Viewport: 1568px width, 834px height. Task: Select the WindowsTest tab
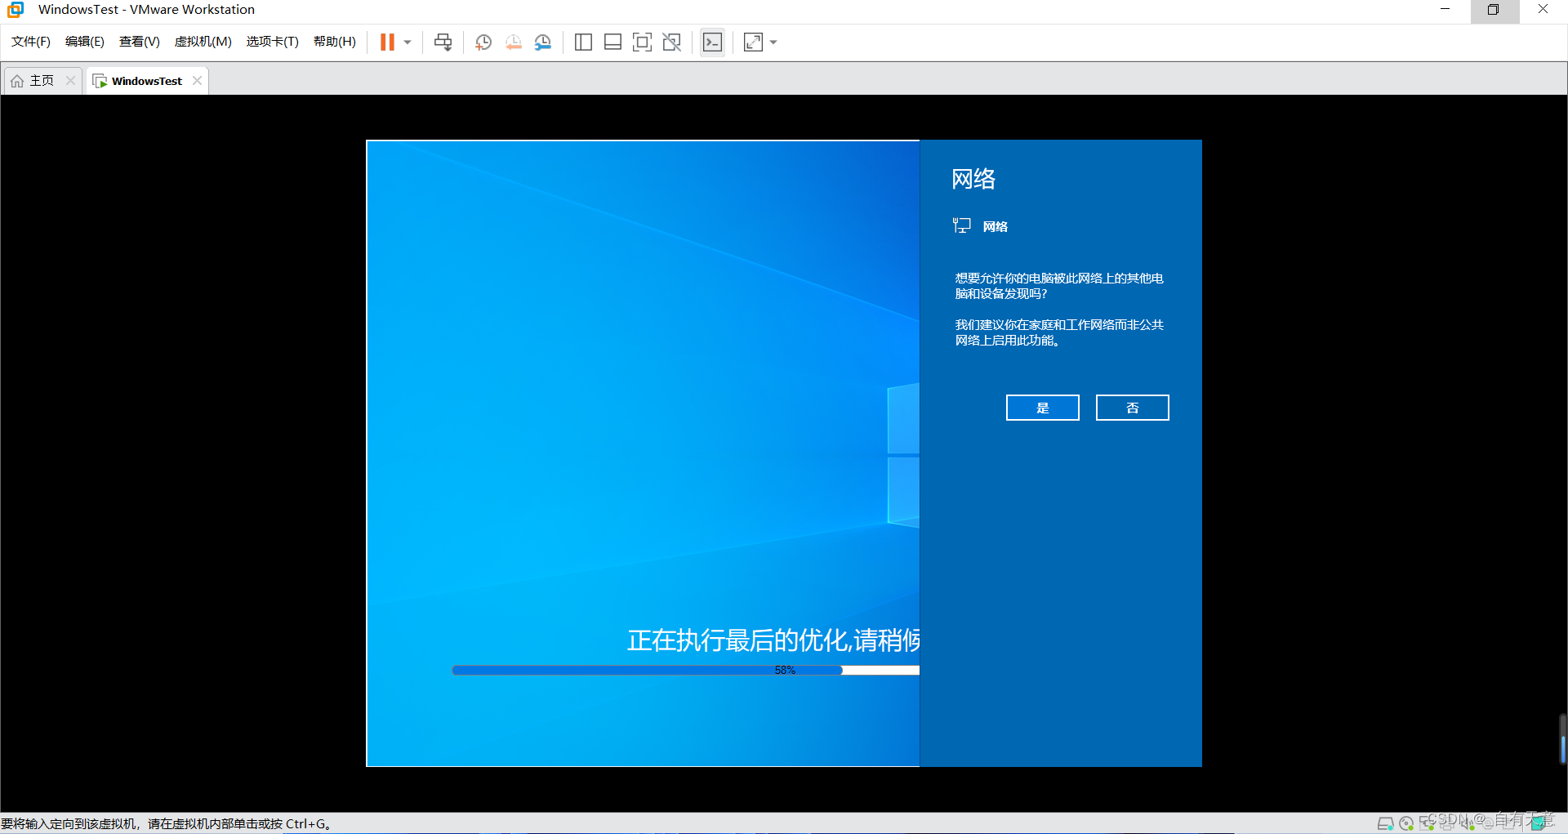click(147, 81)
